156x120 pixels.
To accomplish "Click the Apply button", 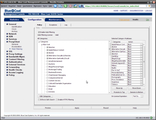I will (77, 108).
